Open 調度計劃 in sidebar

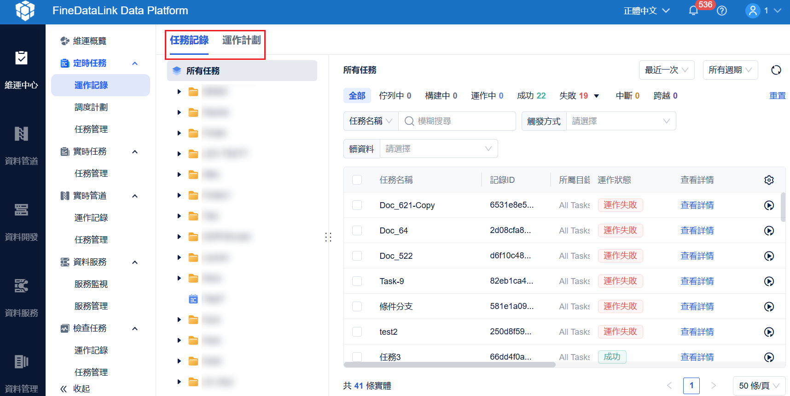pyautogui.click(x=91, y=107)
